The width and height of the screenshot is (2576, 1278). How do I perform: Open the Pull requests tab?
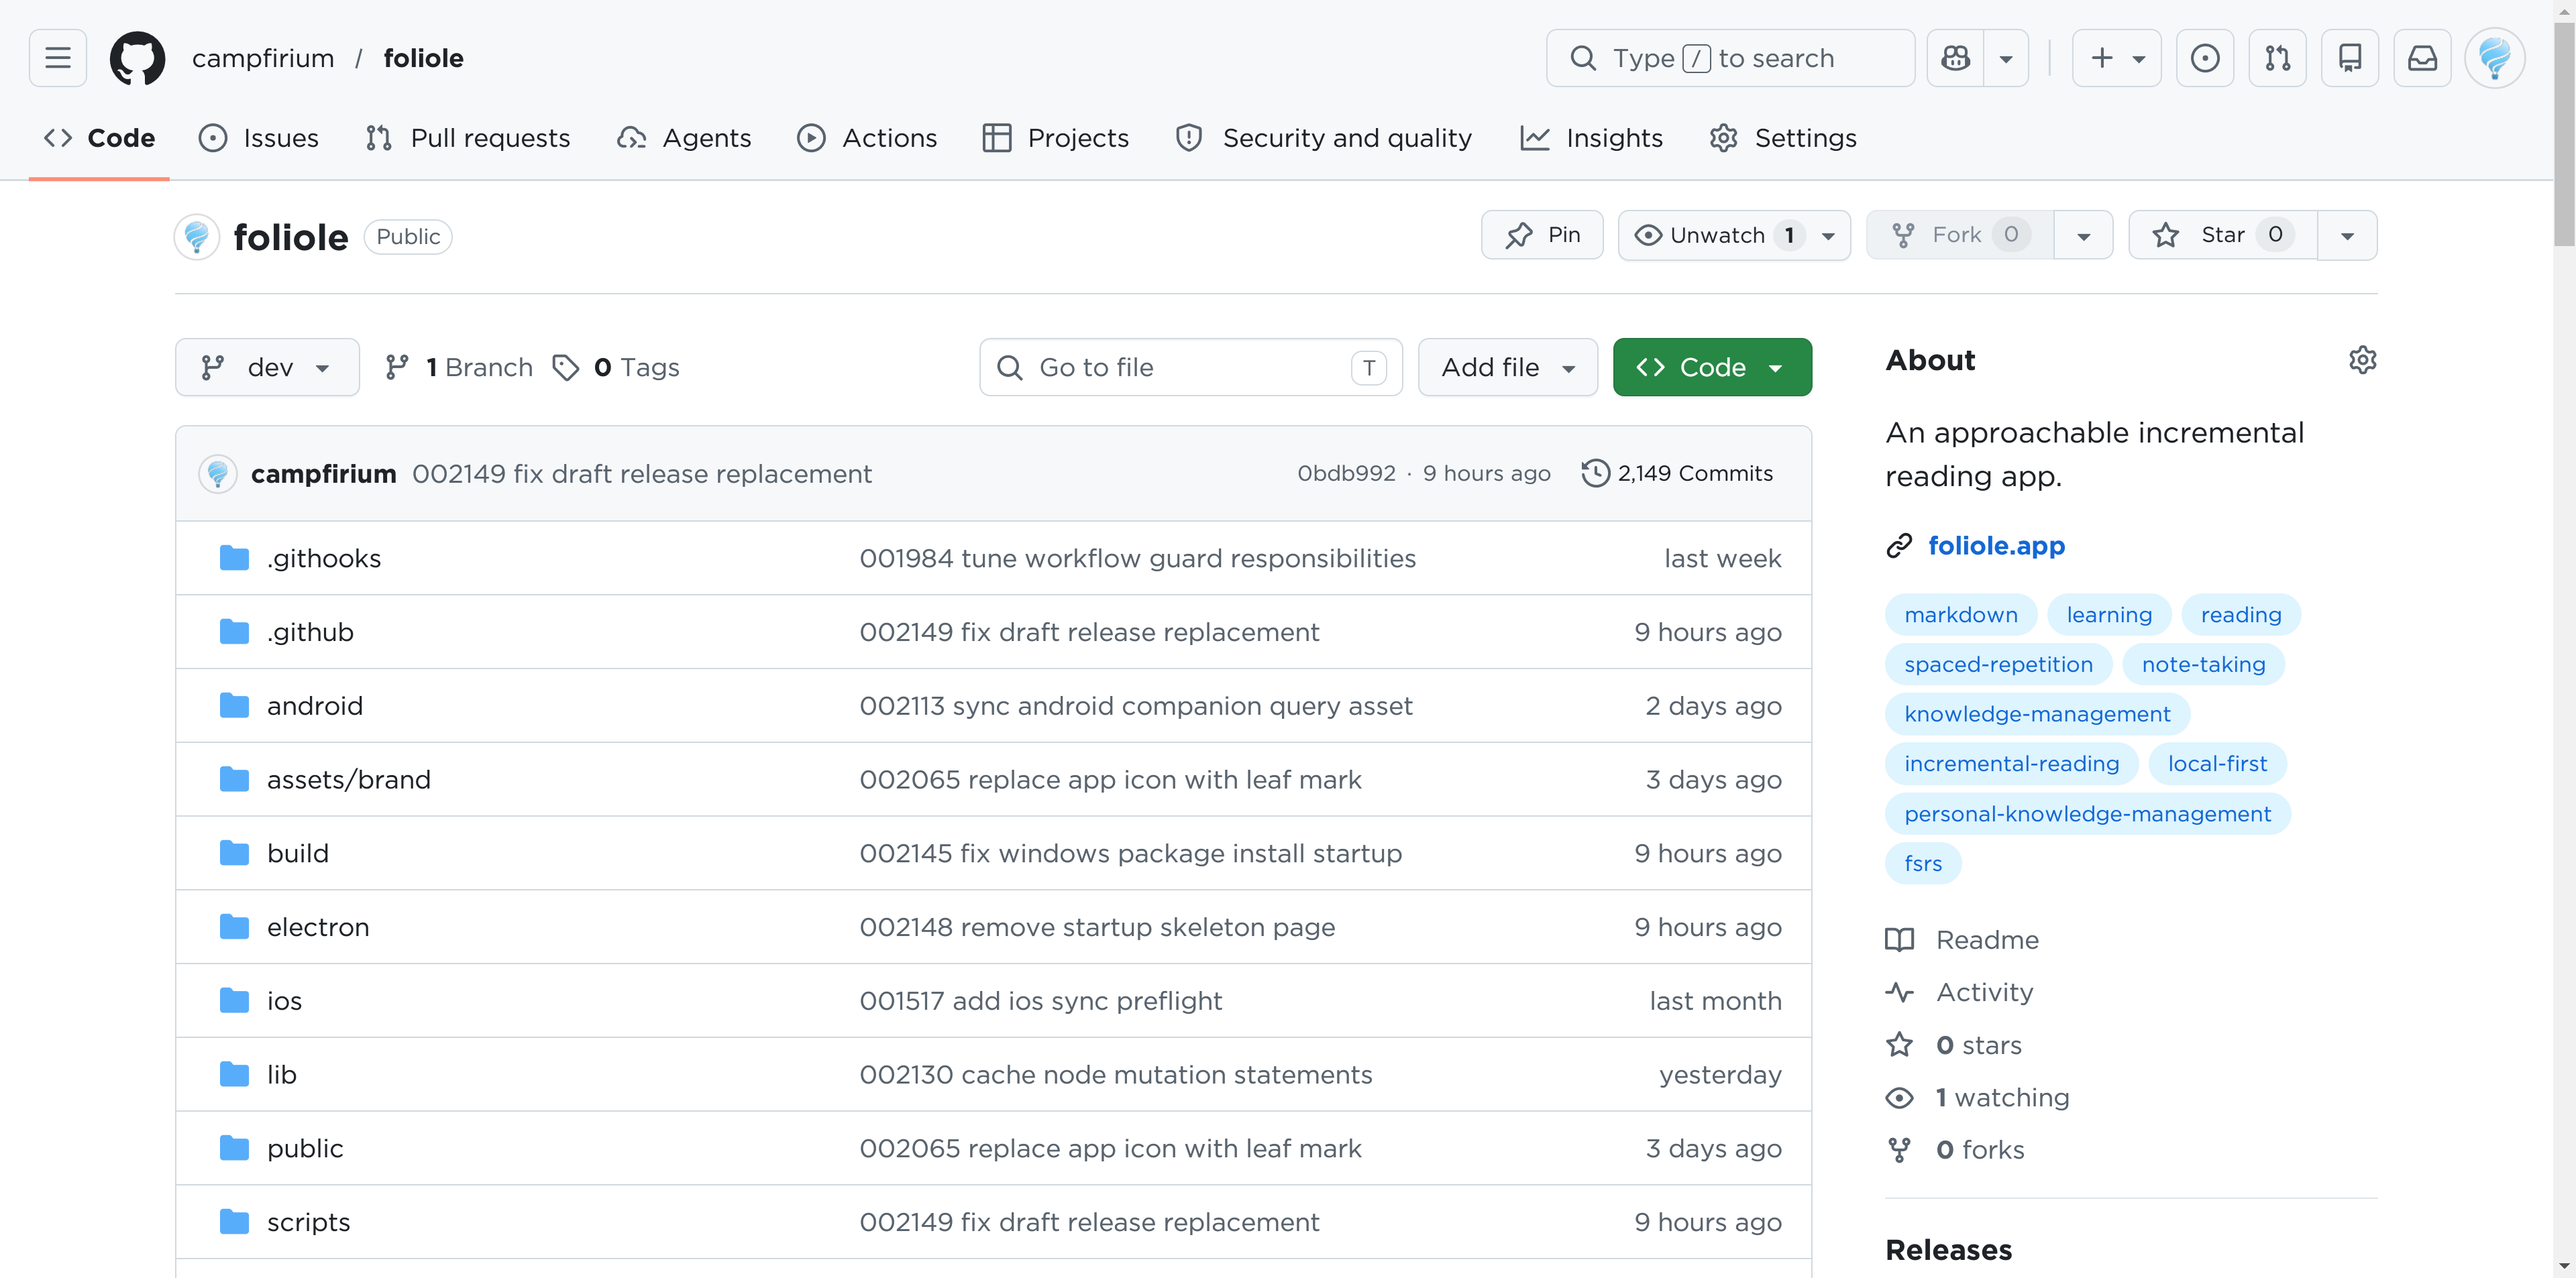[467, 138]
